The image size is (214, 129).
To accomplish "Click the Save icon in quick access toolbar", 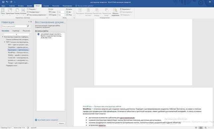I will coord(3,2).
